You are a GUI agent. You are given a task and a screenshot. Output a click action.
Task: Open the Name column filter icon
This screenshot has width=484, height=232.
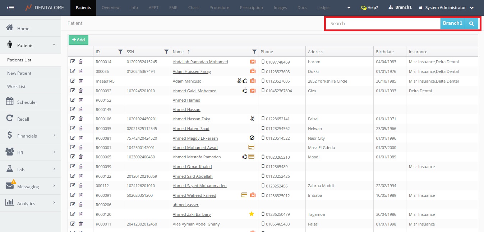pyautogui.click(x=254, y=52)
